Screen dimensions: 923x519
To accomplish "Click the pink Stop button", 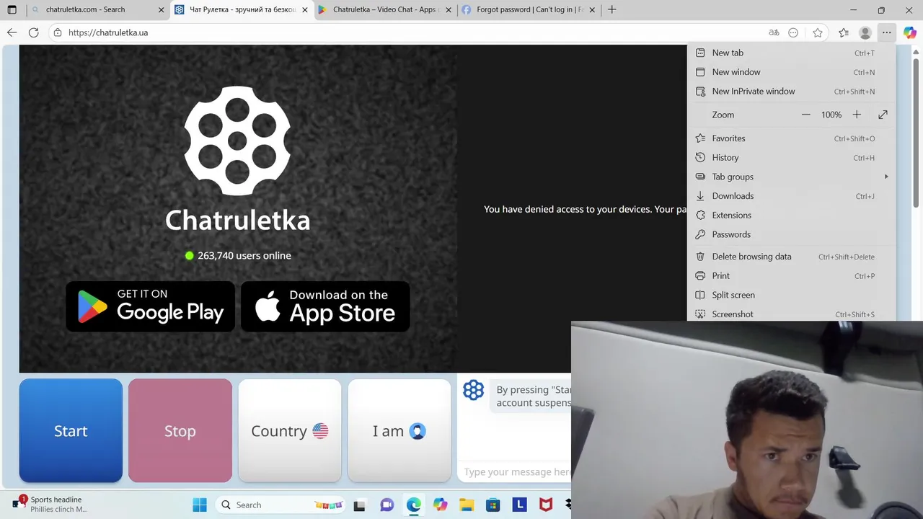I will click(x=180, y=430).
